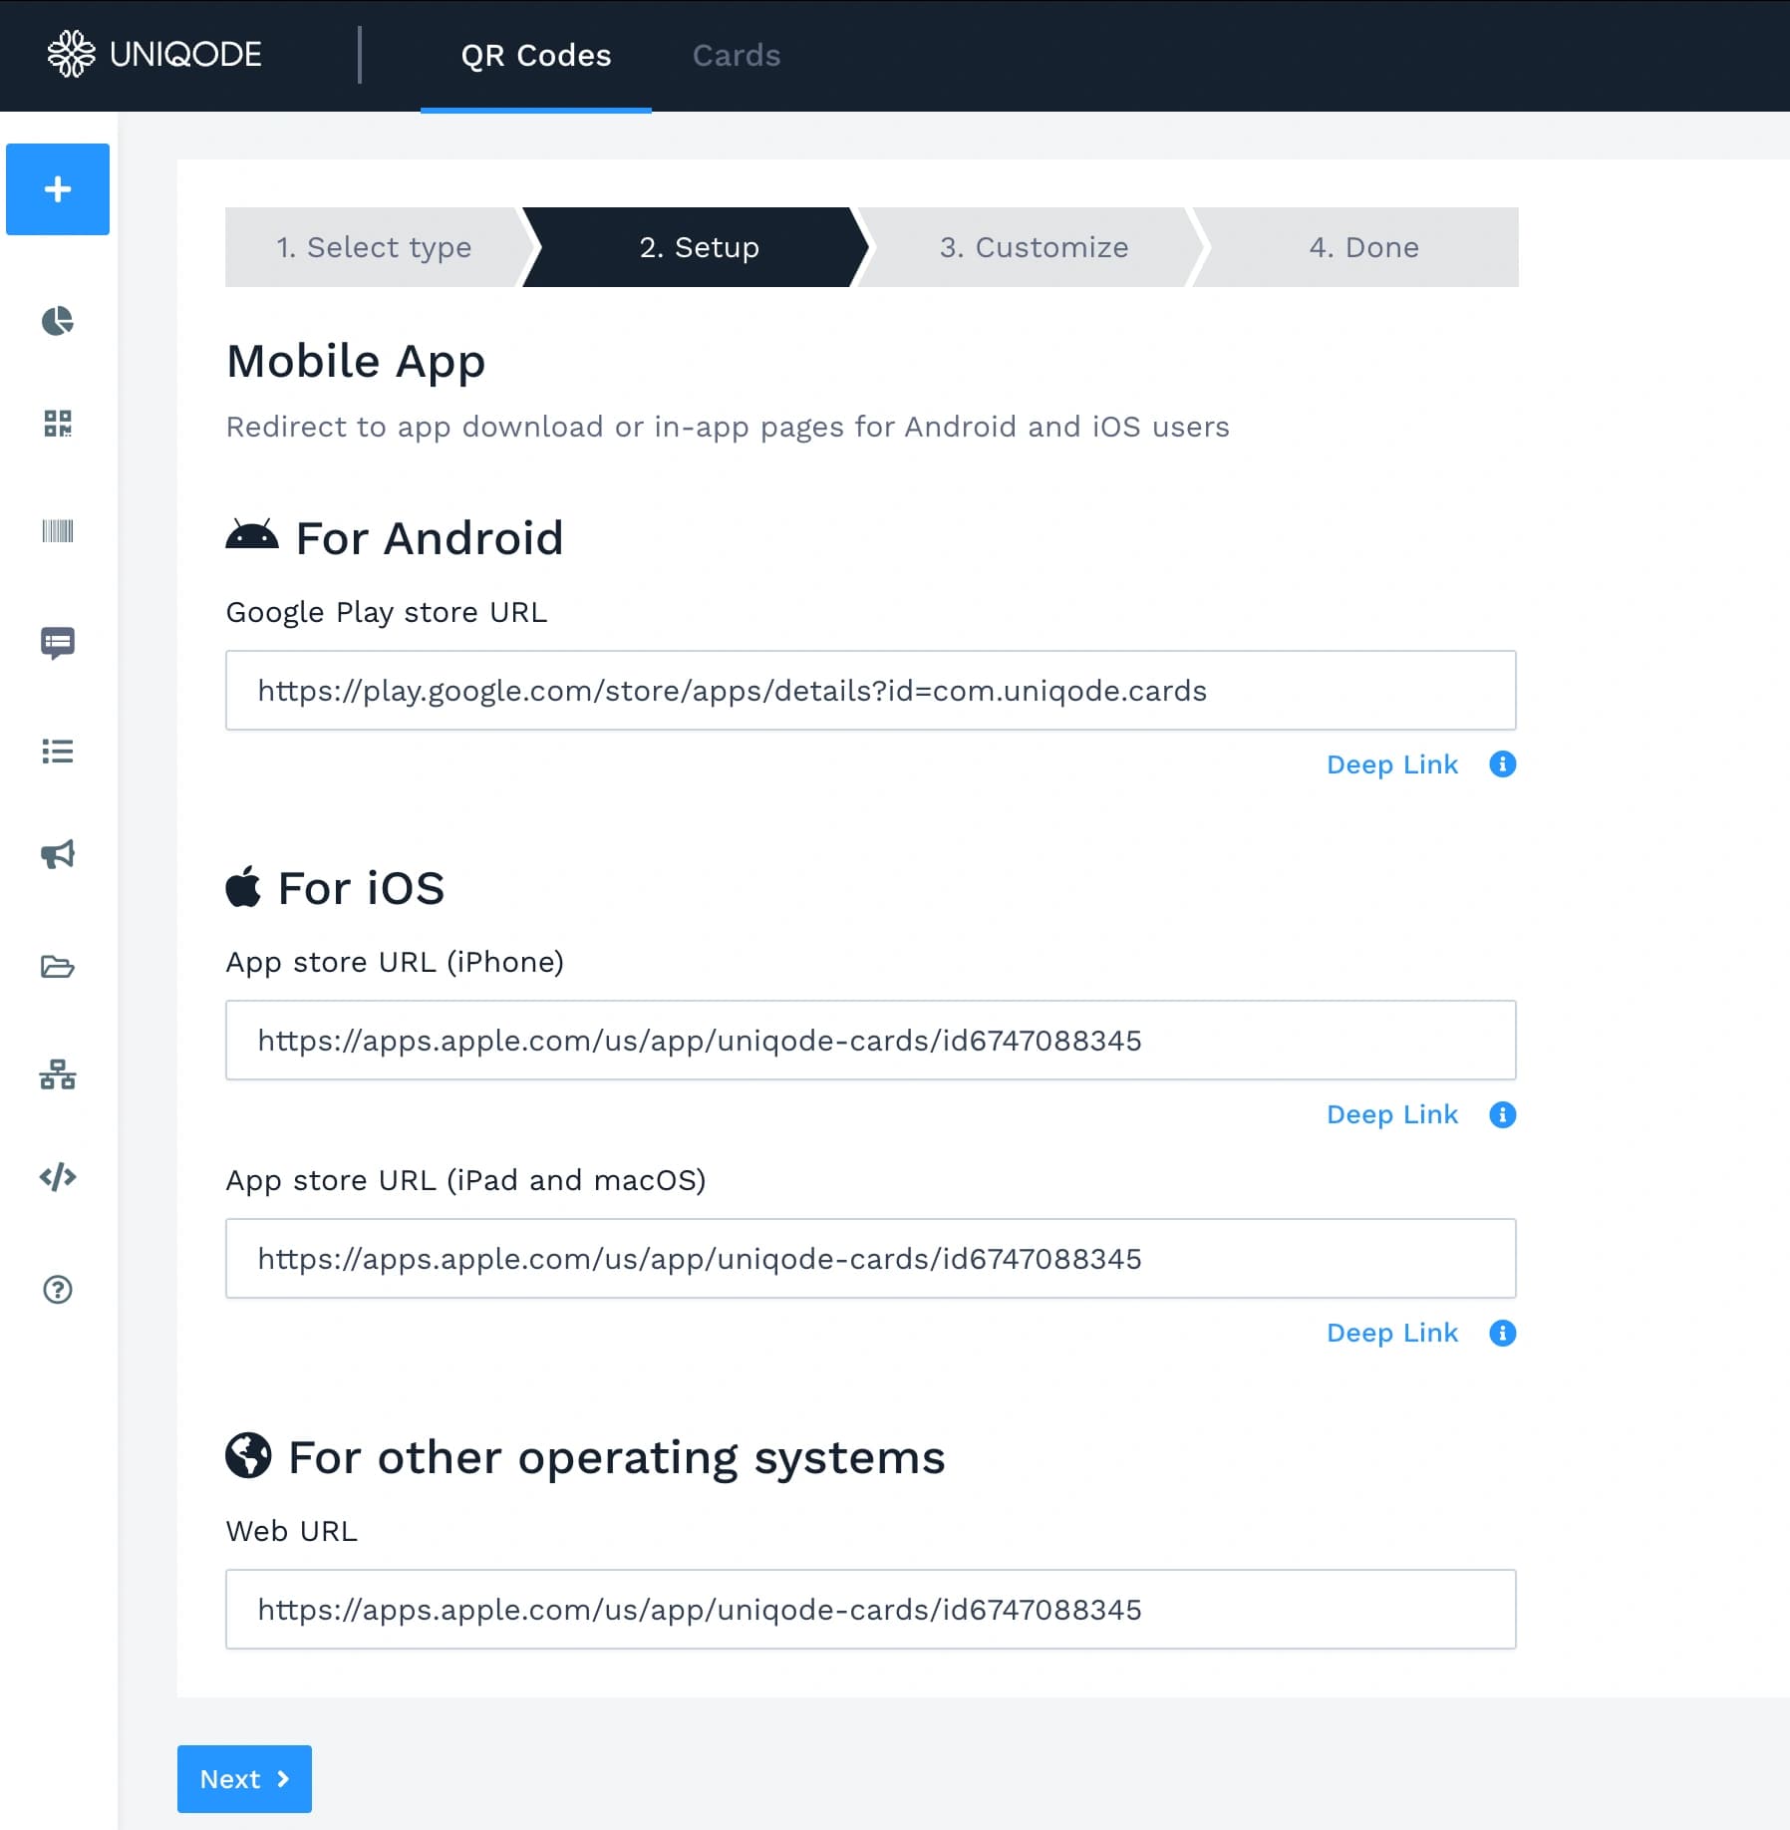1790x1830 pixels.
Task: Switch to the QR Codes tab
Action: click(x=536, y=56)
